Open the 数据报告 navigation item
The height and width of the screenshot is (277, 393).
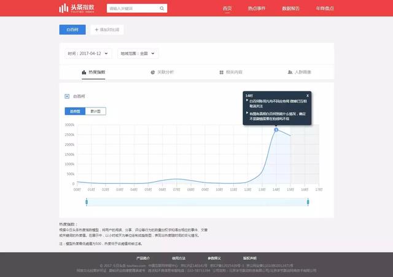(290, 8)
